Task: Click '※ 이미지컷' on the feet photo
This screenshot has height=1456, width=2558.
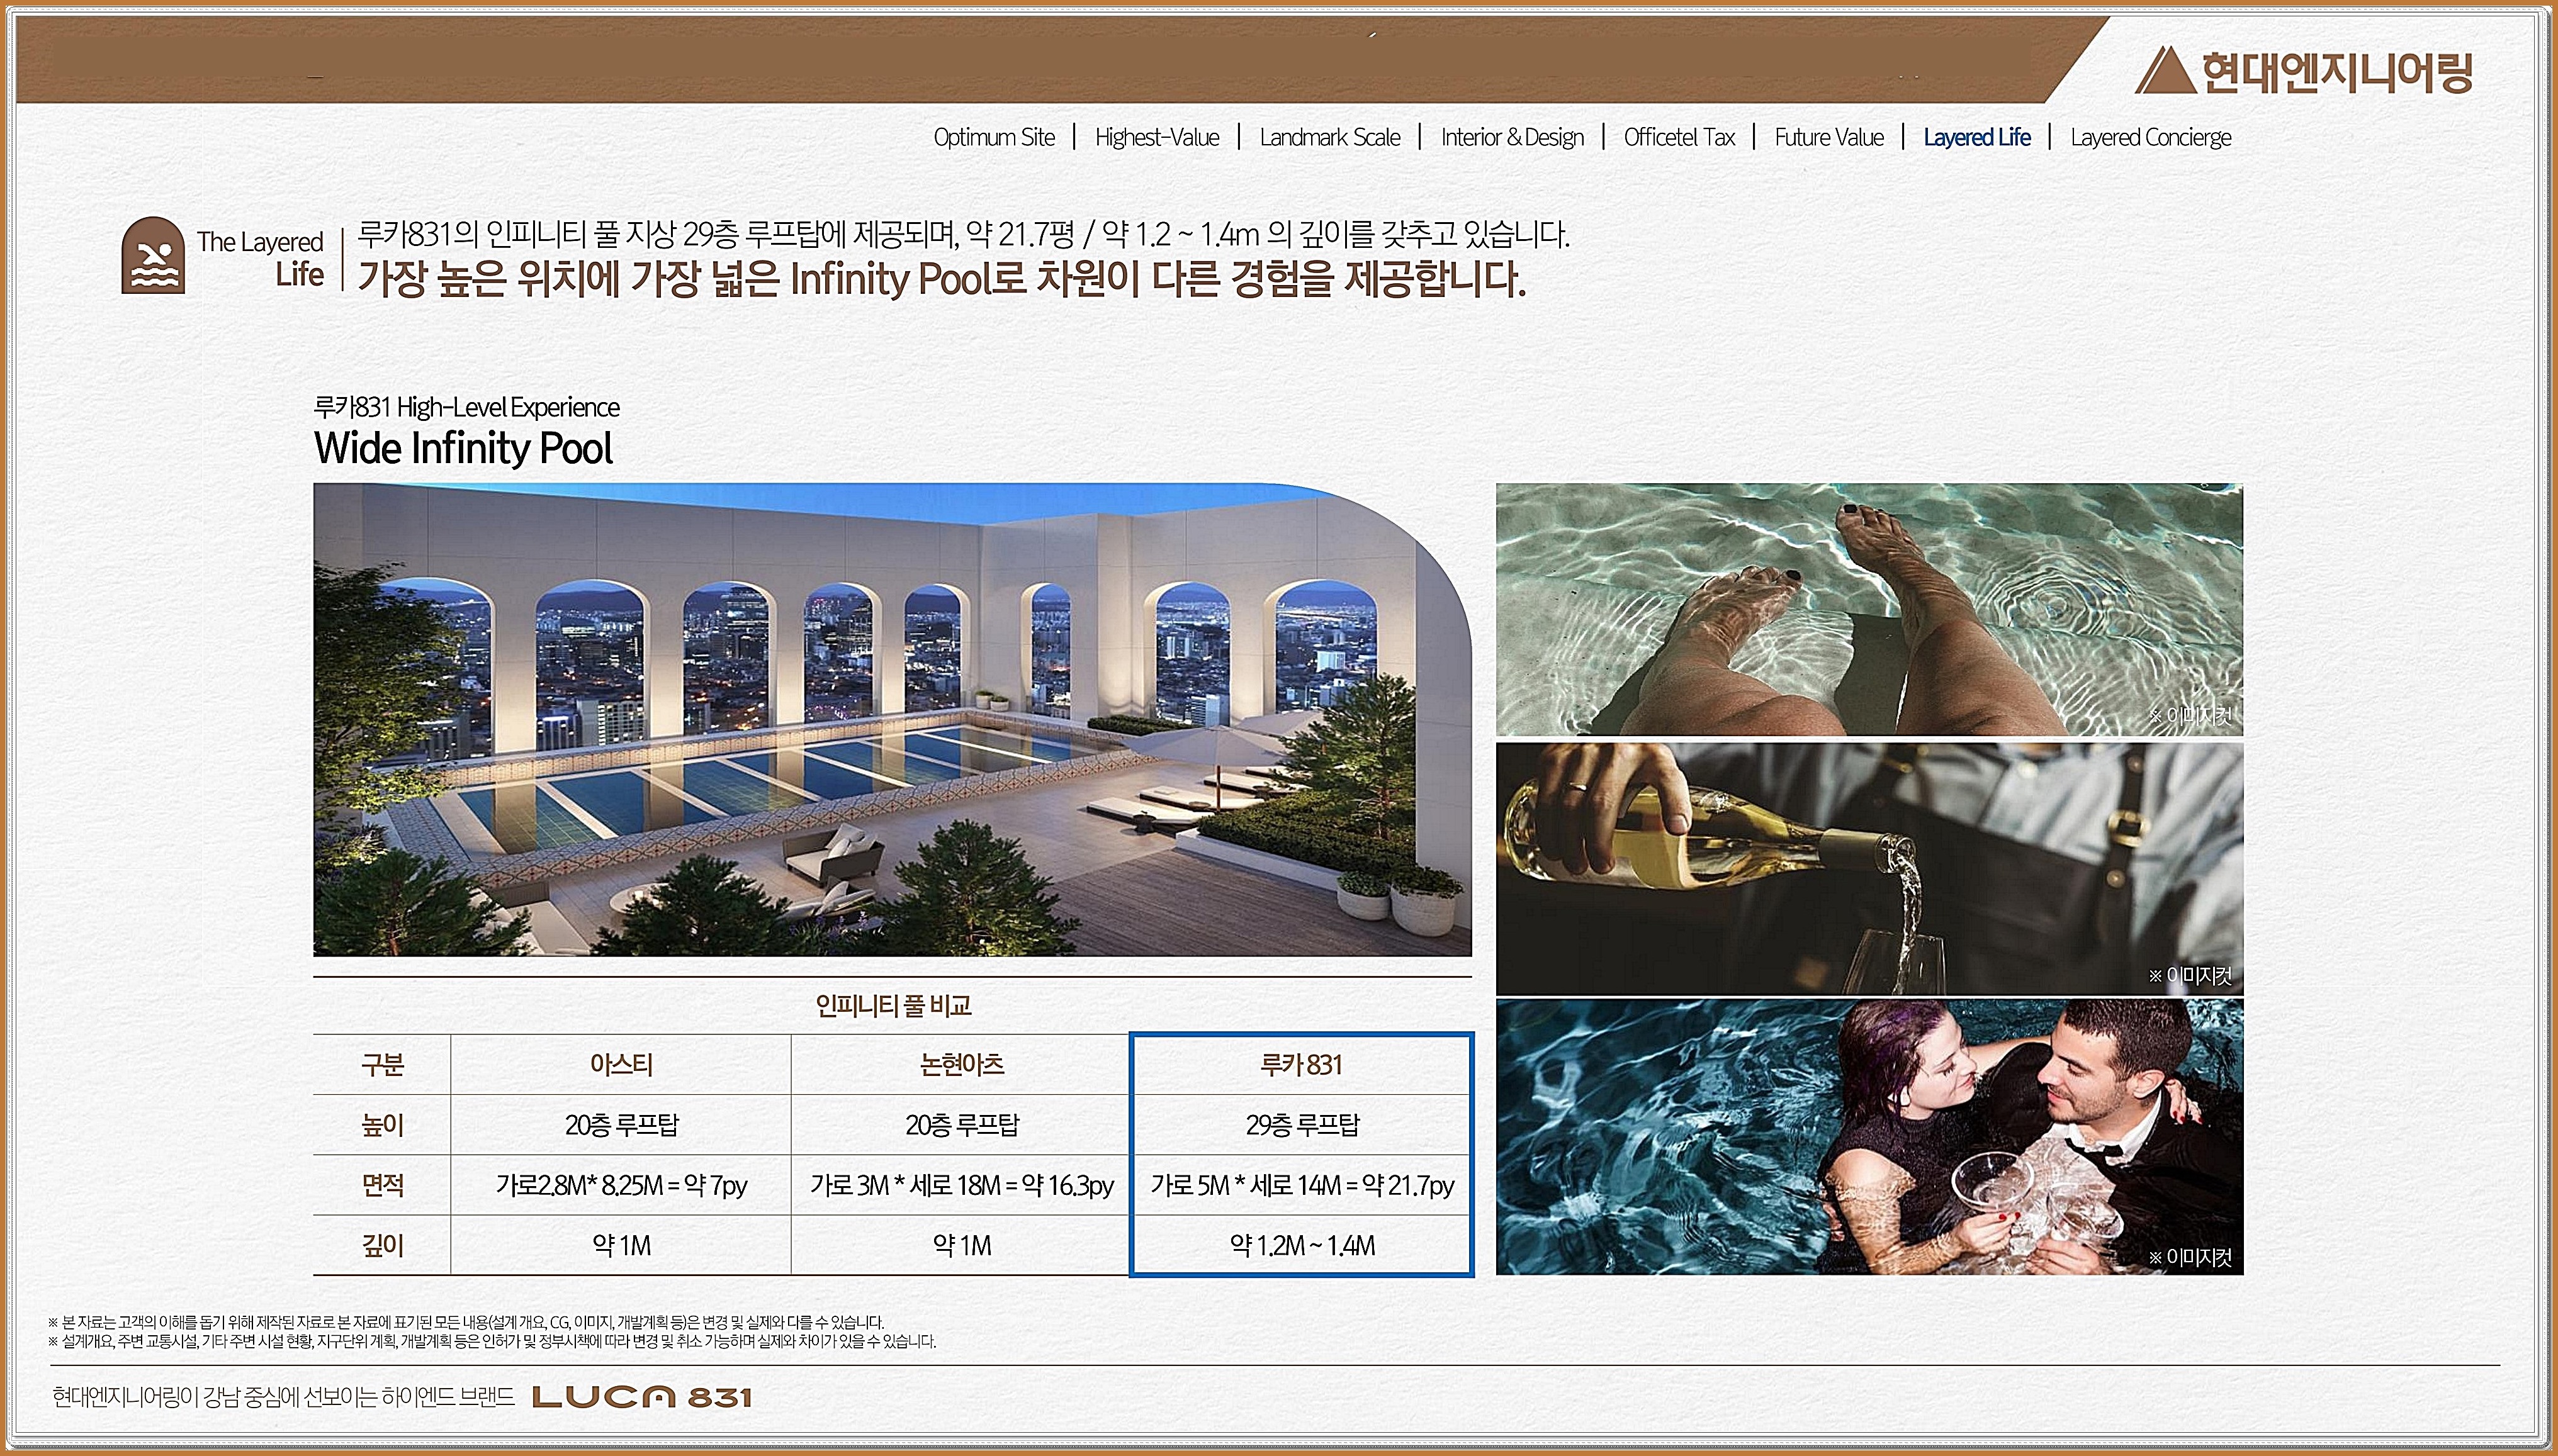Action: tap(2190, 715)
